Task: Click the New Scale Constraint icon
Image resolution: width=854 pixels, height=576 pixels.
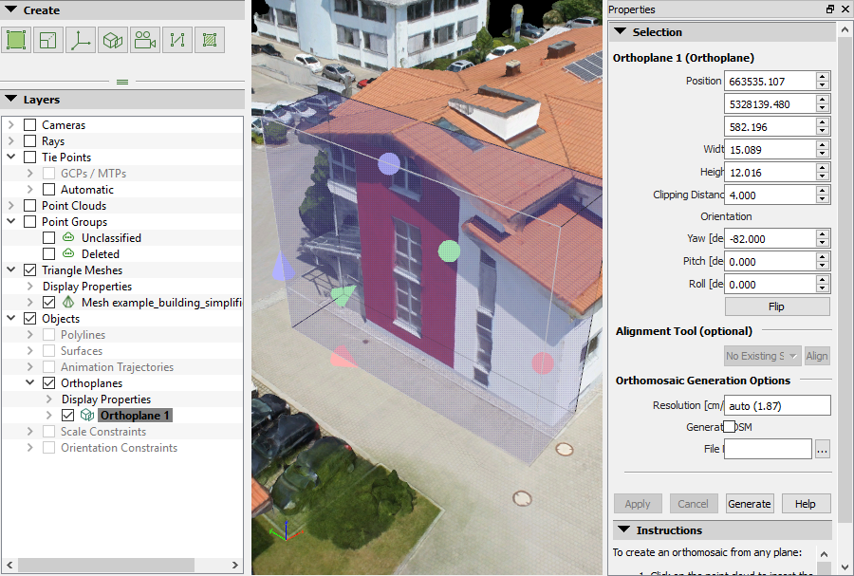Action: (47, 40)
